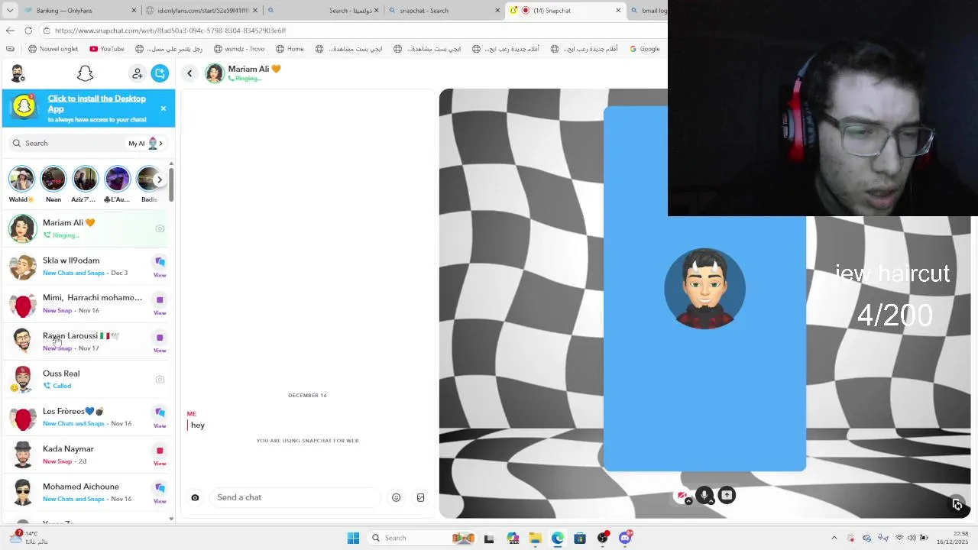The height and width of the screenshot is (550, 978).
Task: Expand microphone options chevron in call
Action: point(711,502)
